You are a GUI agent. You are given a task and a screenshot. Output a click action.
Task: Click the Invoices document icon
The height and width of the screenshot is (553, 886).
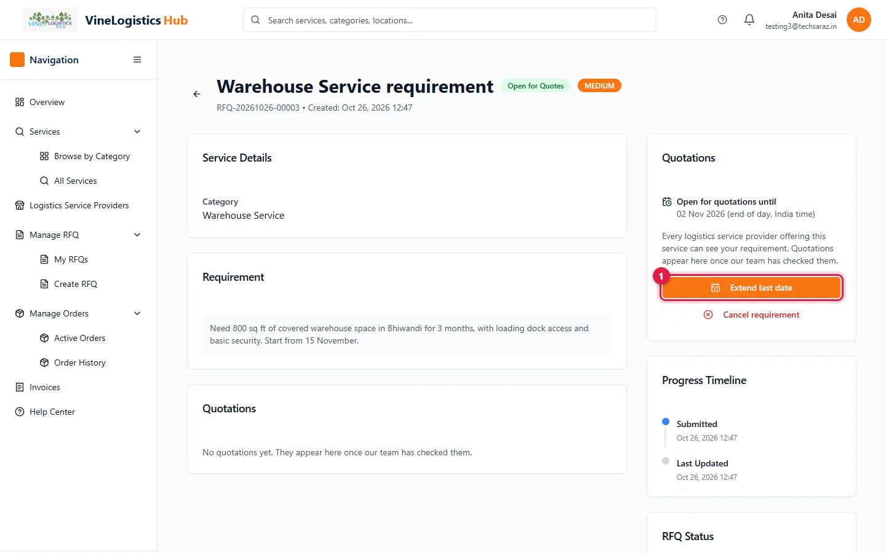[20, 387]
